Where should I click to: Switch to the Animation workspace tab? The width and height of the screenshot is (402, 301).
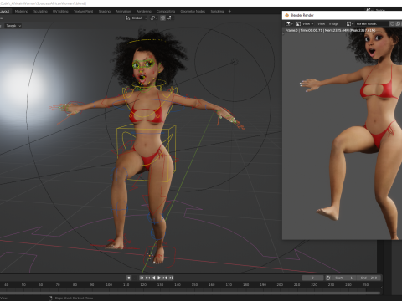[x=123, y=12]
